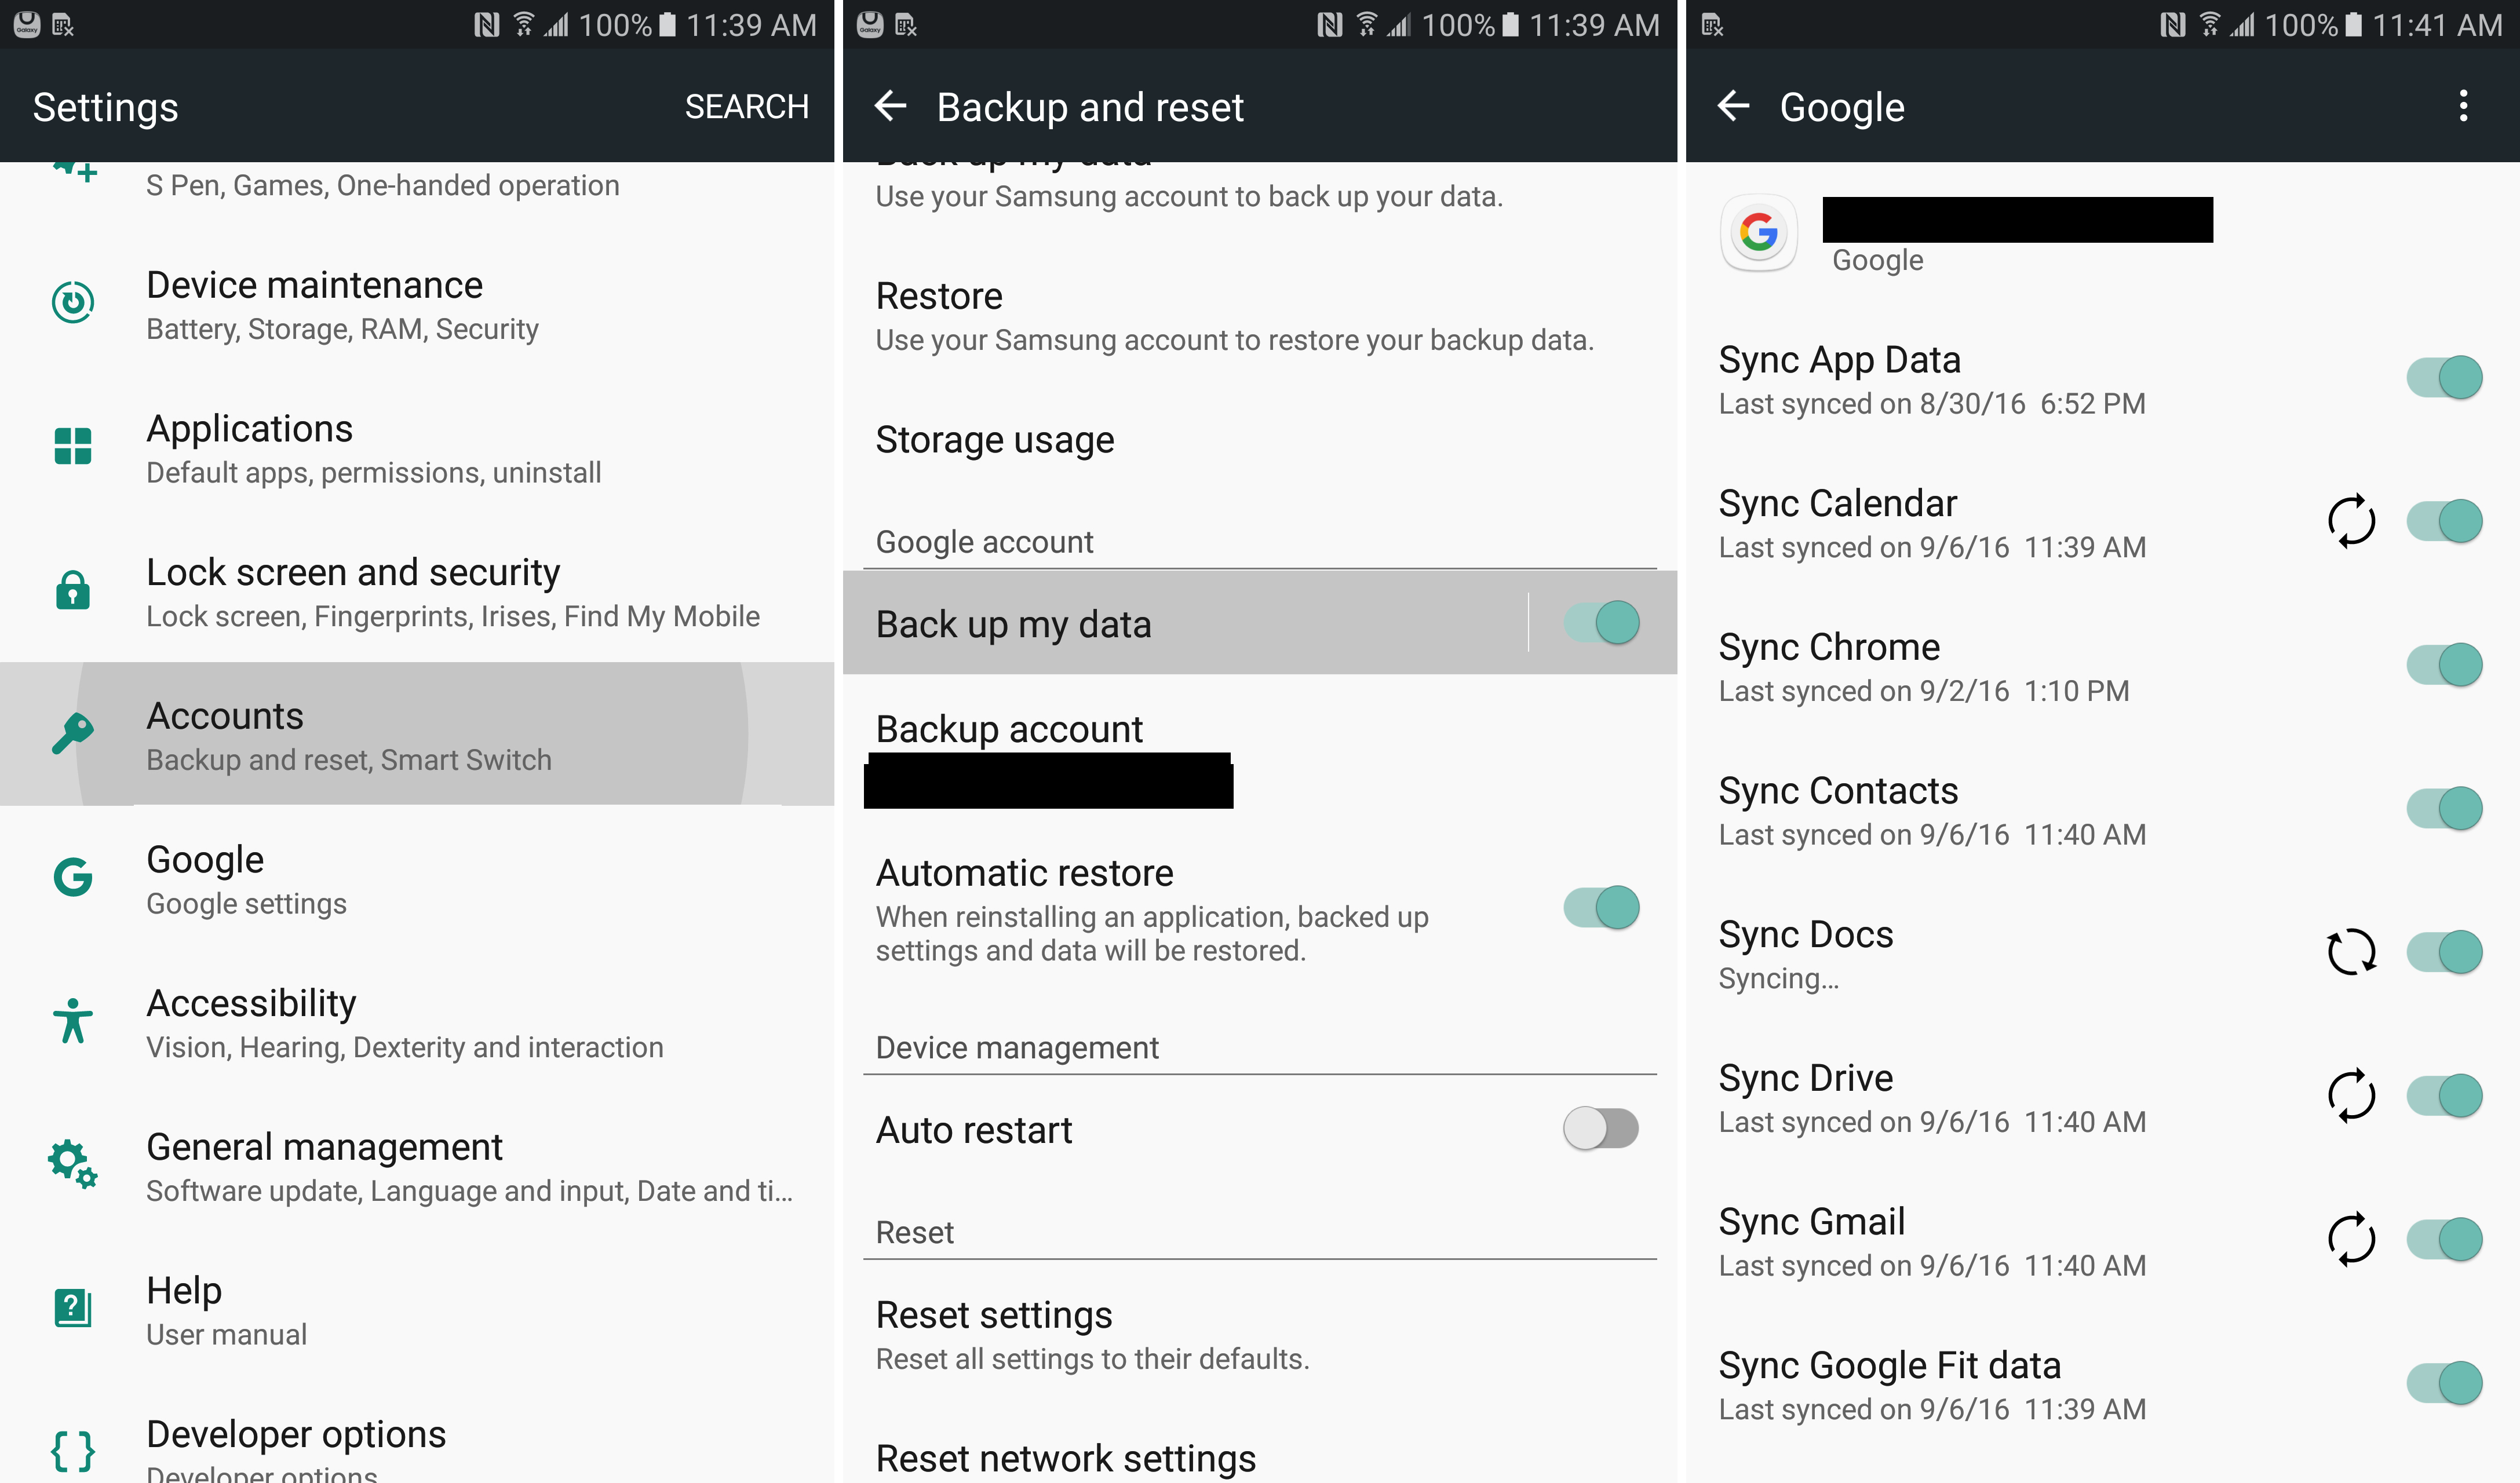Open the Google settings entry

[417, 878]
